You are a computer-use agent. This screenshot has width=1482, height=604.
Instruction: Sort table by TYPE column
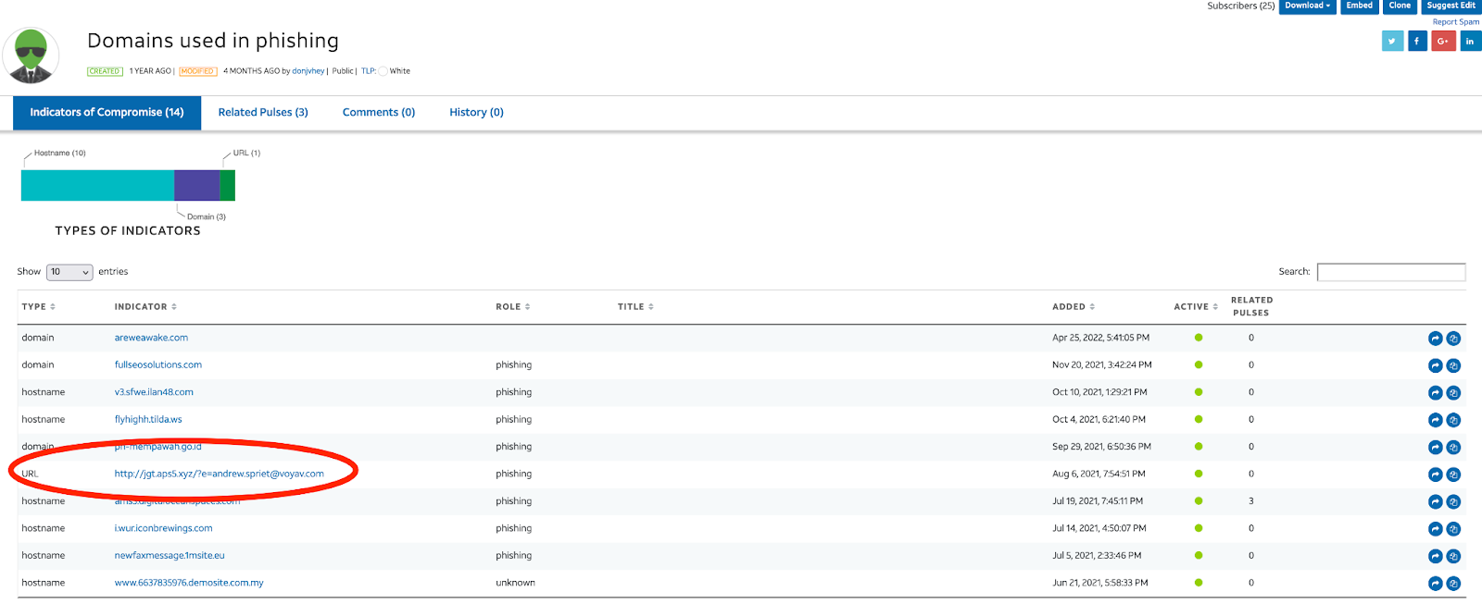pos(38,307)
